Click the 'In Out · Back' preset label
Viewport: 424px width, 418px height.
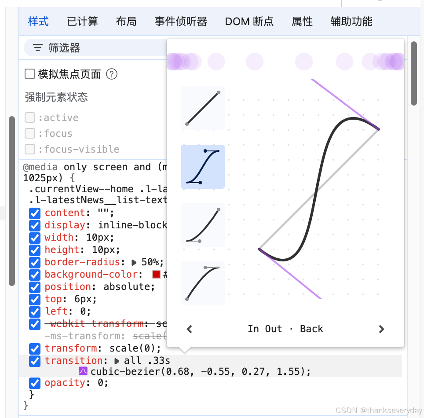pyautogui.click(x=285, y=329)
